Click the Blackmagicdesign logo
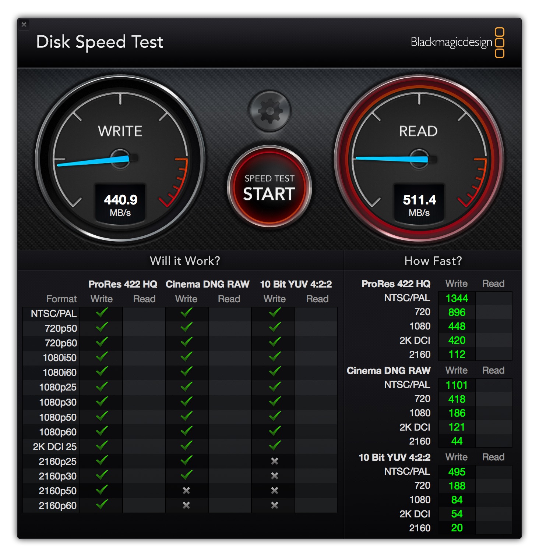Screen dimensions: 539x556 click(457, 42)
